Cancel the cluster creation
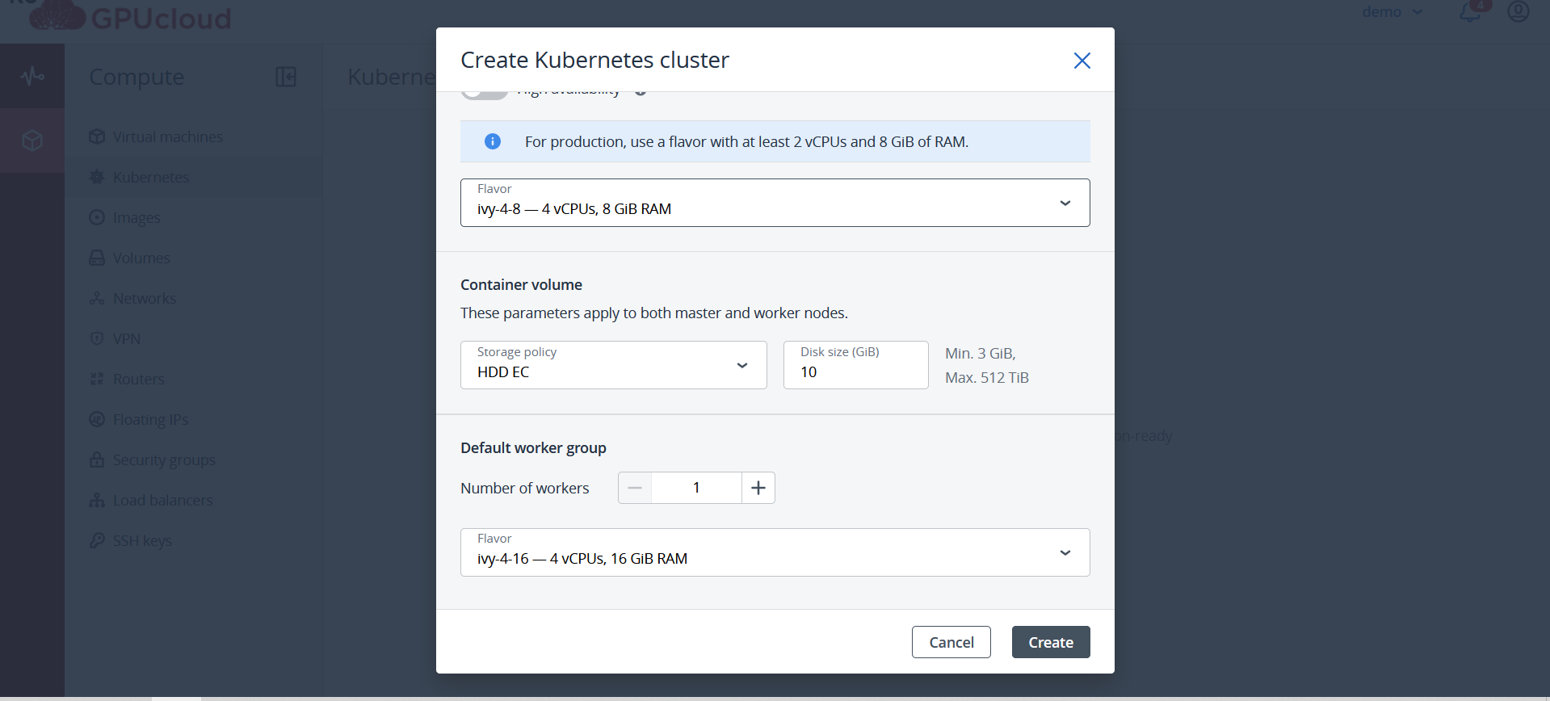The width and height of the screenshot is (1550, 701). pyautogui.click(x=951, y=642)
